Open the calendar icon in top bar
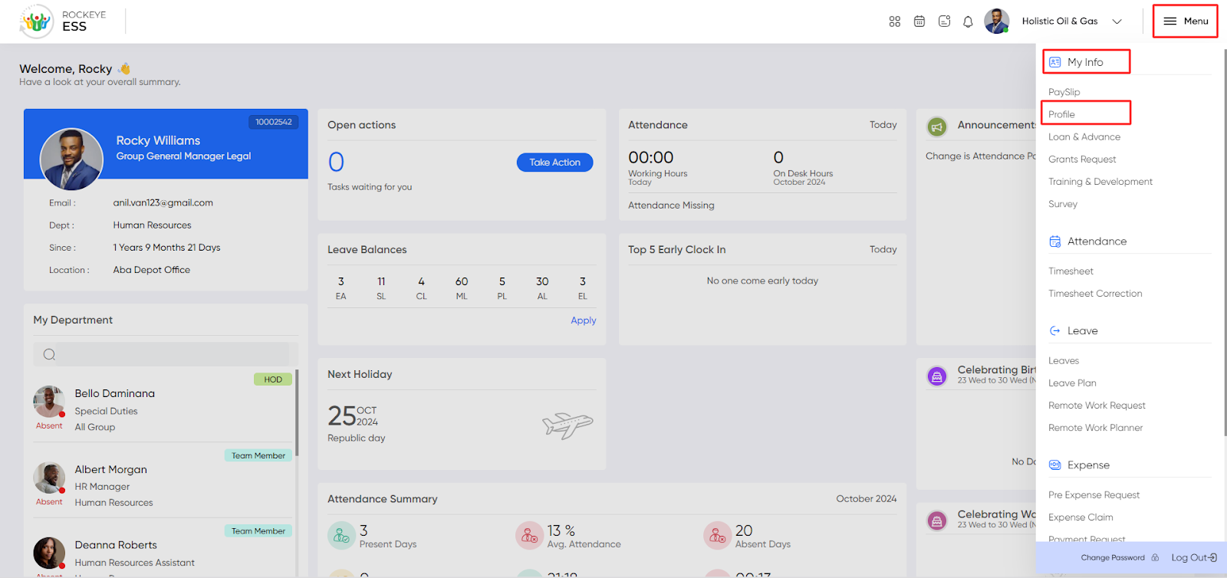Screen dimensions: 1227x578 (x=919, y=21)
